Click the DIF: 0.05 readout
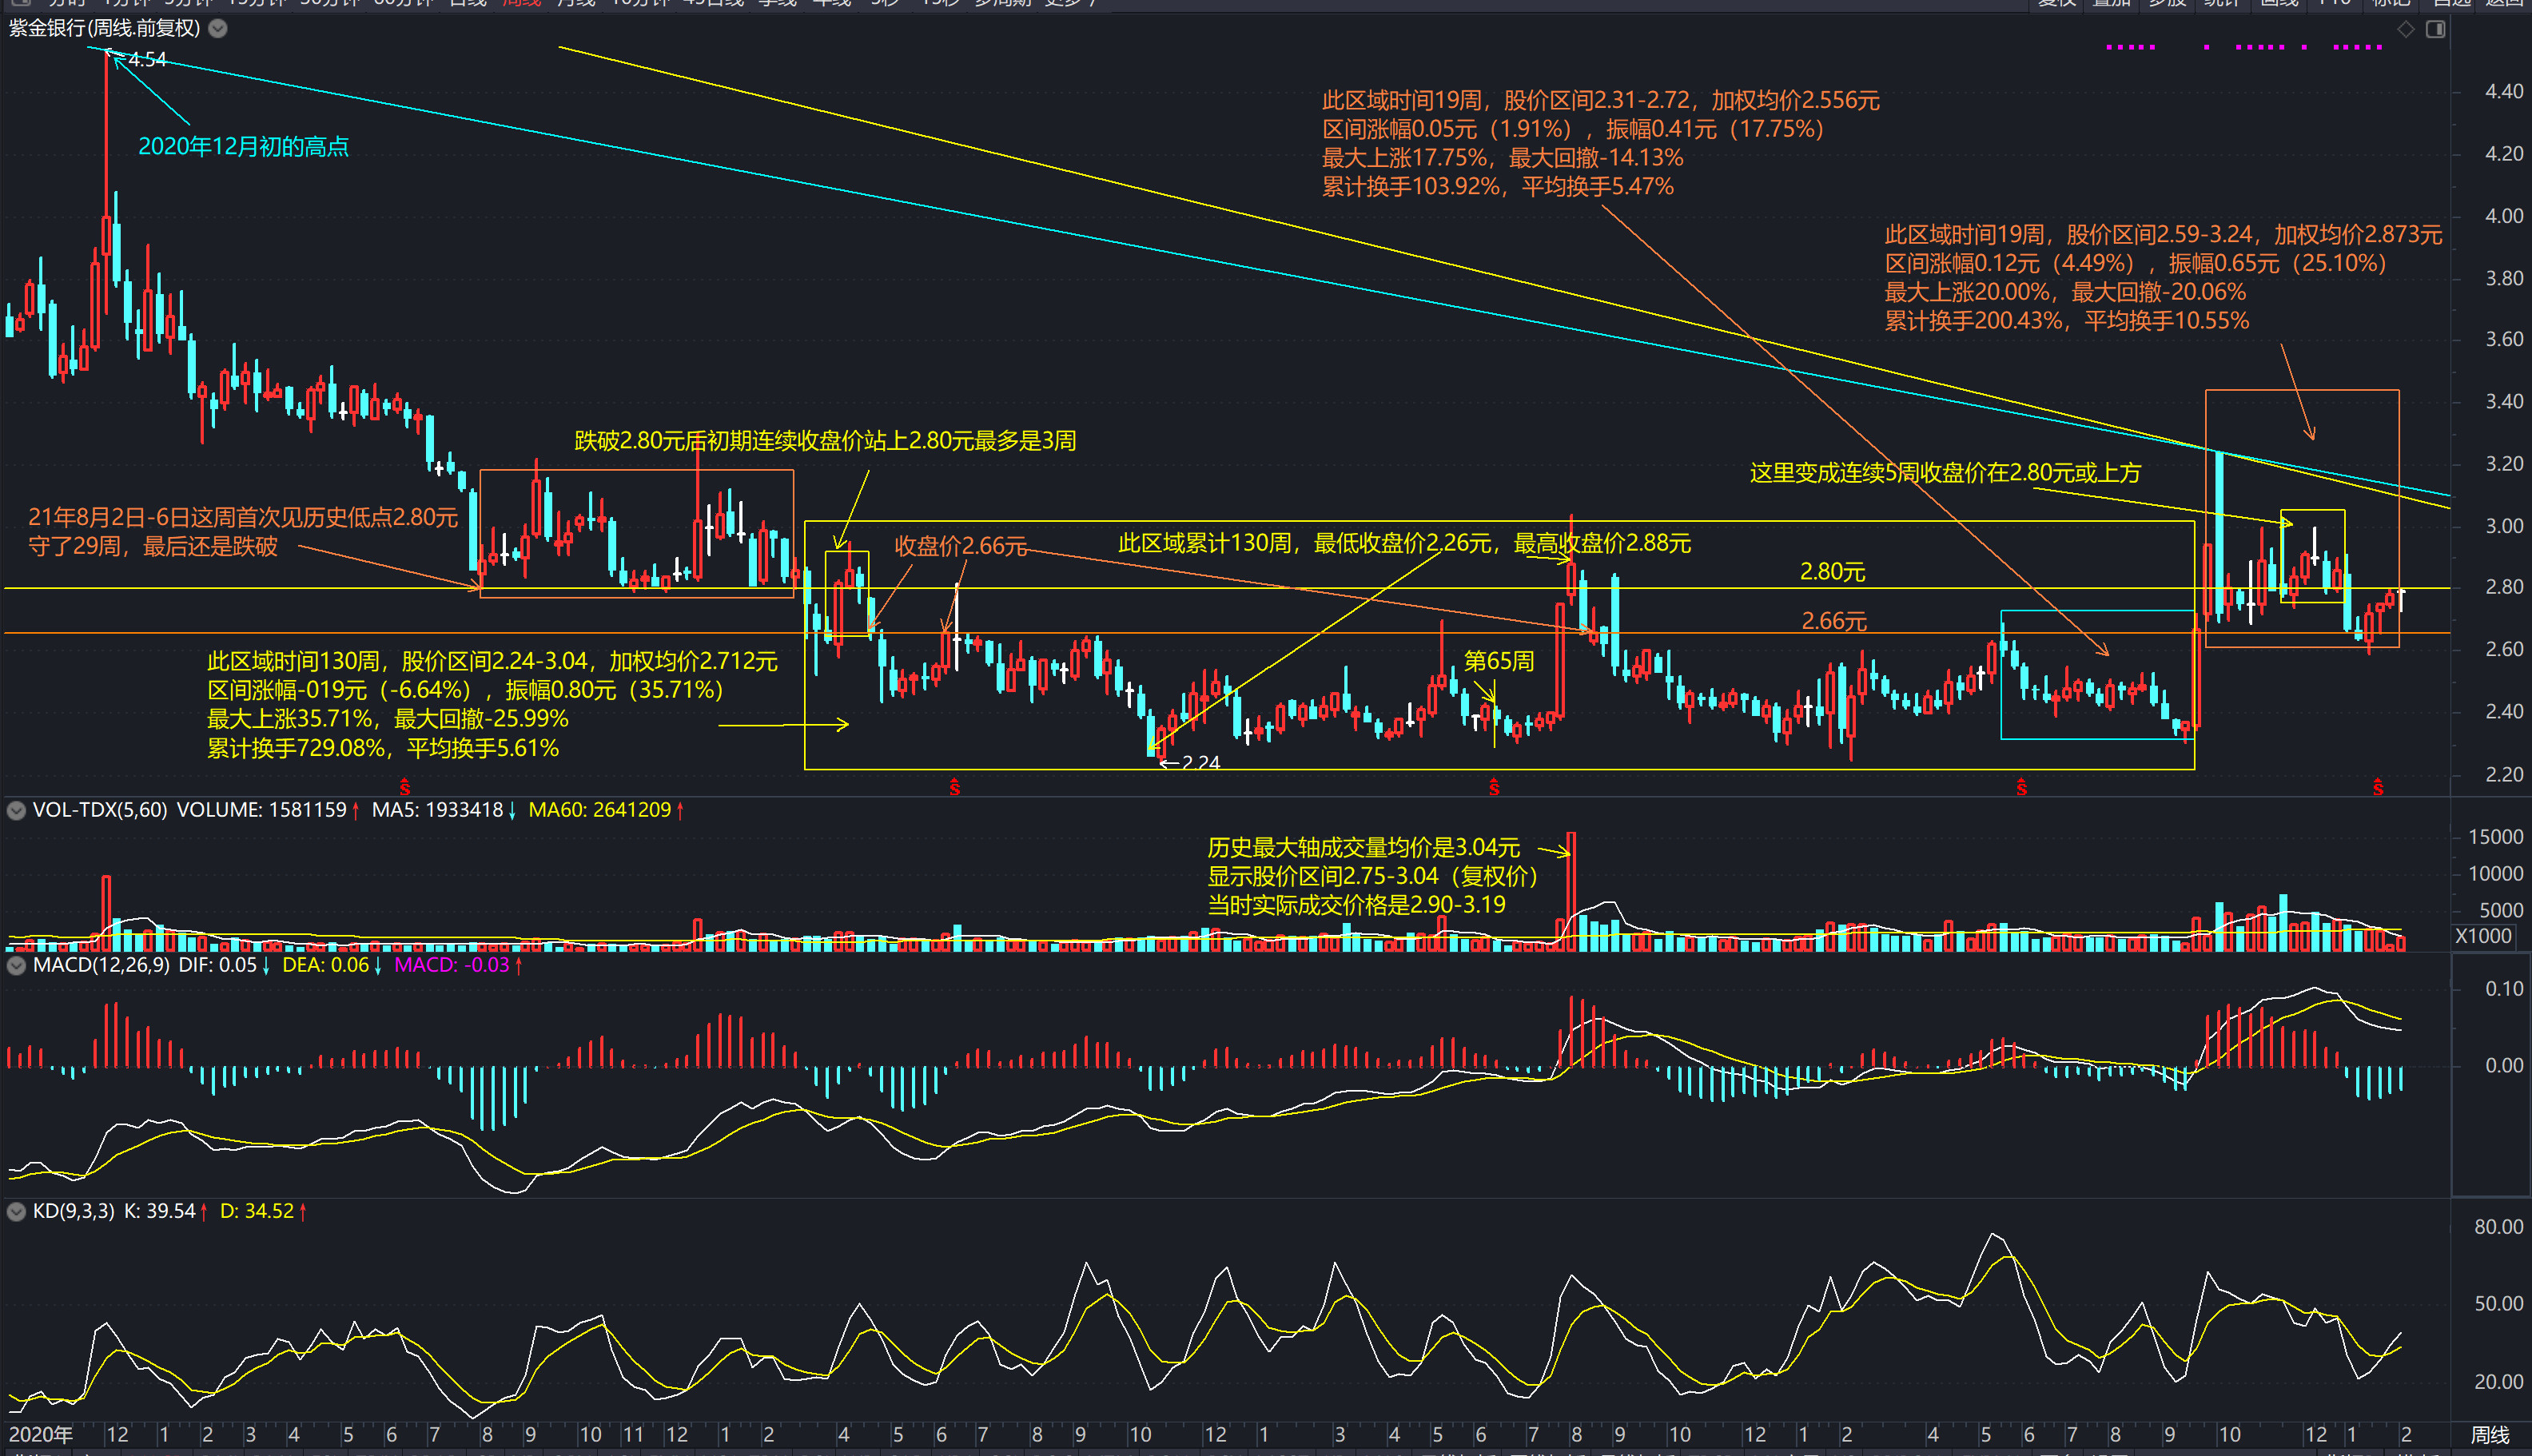This screenshot has height=1456, width=2532. click(218, 965)
